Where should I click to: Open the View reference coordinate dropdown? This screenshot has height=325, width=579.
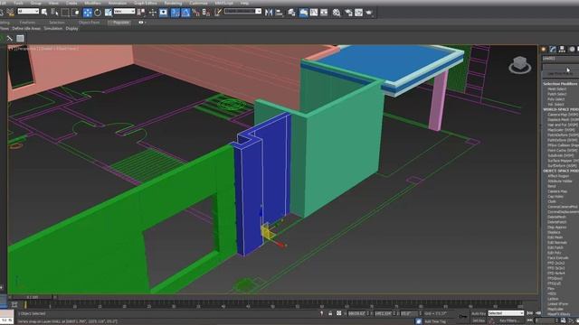pyautogui.click(x=125, y=12)
